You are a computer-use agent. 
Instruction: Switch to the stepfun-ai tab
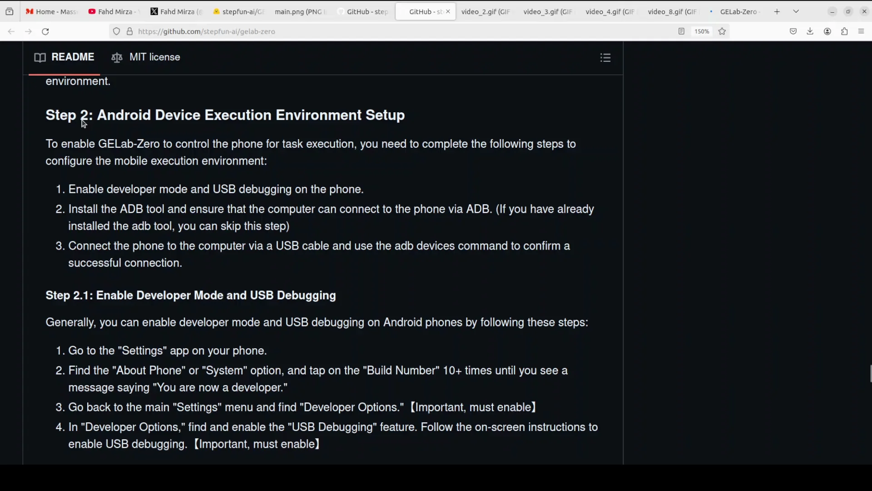[238, 11]
